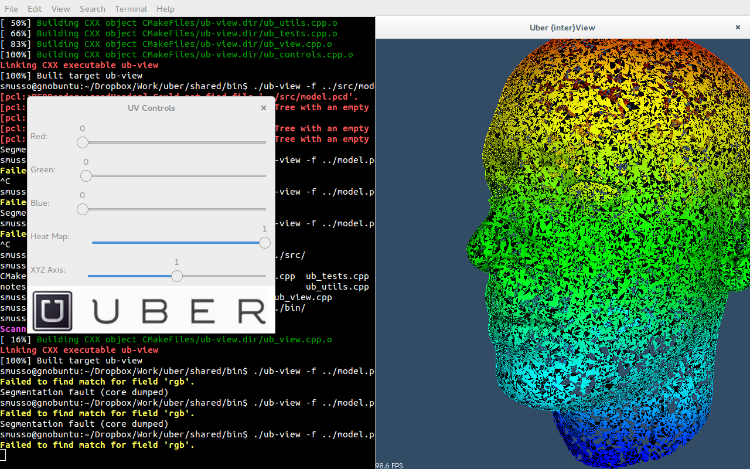Click the ub_controls.cpp.o build line
The height and width of the screenshot is (469, 750).
[x=176, y=55]
